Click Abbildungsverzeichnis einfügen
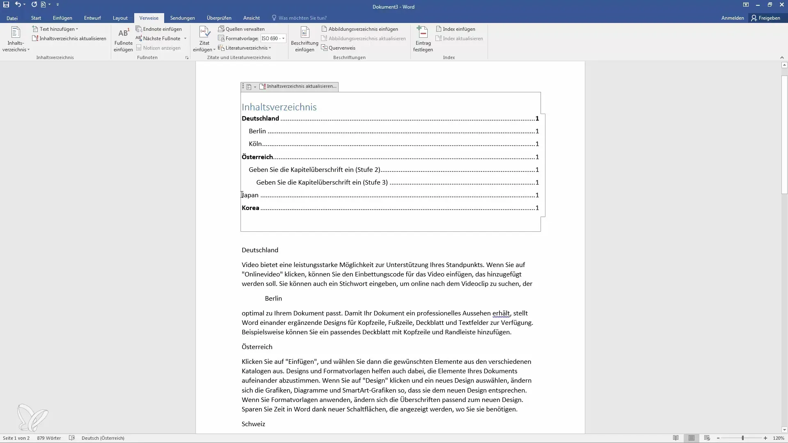Viewport: 788px width, 443px height. coord(360,29)
